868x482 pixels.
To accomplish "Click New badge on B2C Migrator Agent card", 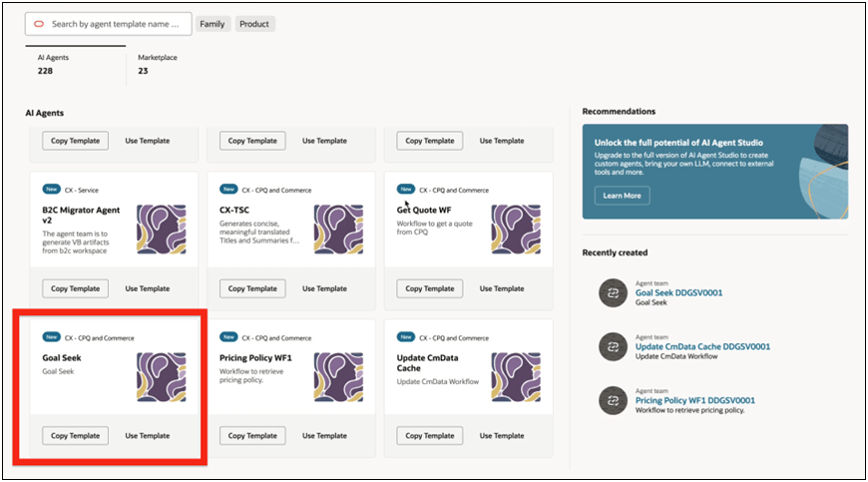I will [x=52, y=190].
